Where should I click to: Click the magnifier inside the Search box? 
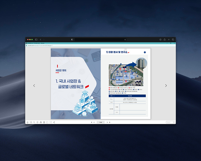coord(174,122)
